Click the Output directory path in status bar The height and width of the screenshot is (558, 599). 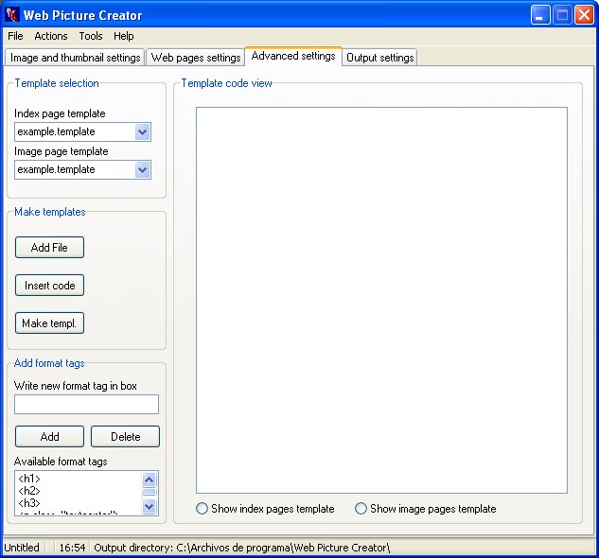click(242, 548)
